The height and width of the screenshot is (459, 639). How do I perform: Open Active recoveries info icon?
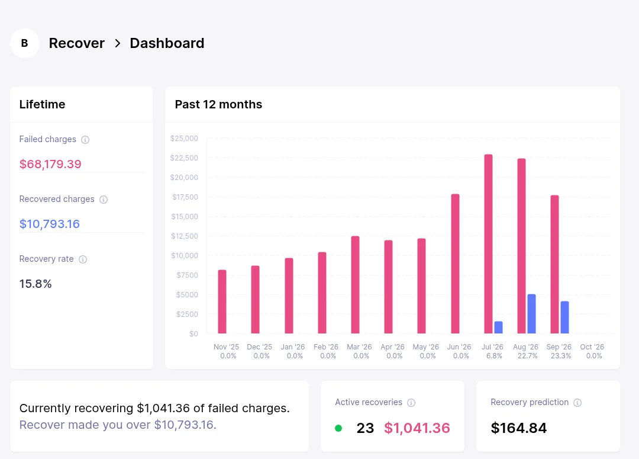[411, 403]
